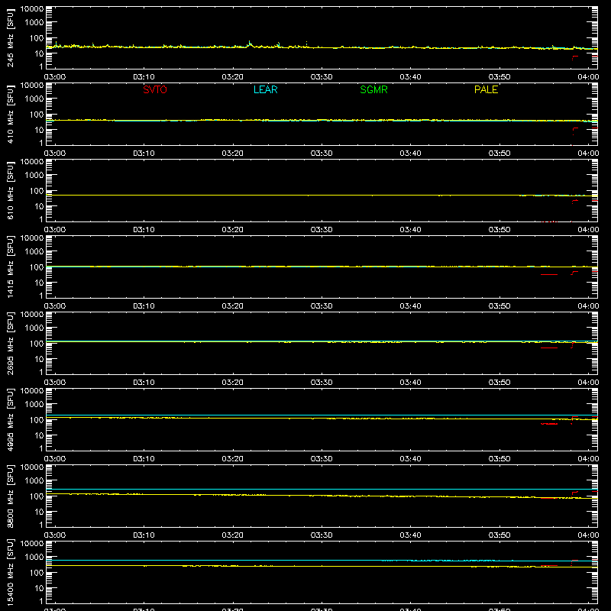The height and width of the screenshot is (611, 611).
Task: Select the 410 MHz [SFU] axis title
Action: [x=10, y=114]
